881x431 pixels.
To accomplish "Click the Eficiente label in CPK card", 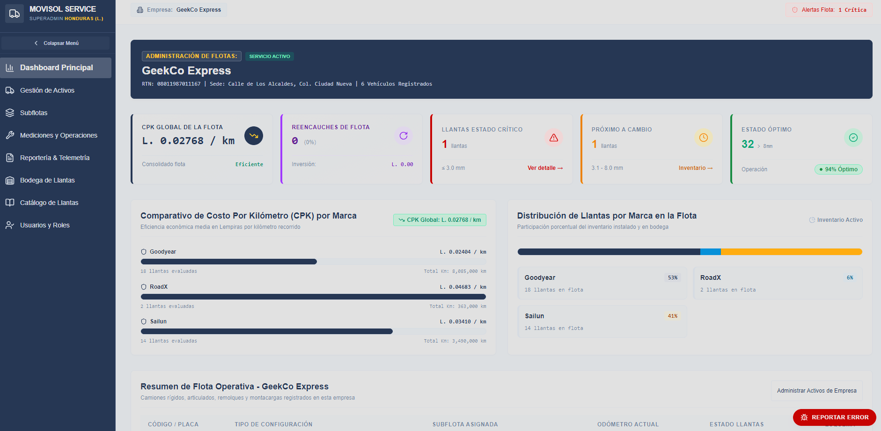I will [x=249, y=164].
